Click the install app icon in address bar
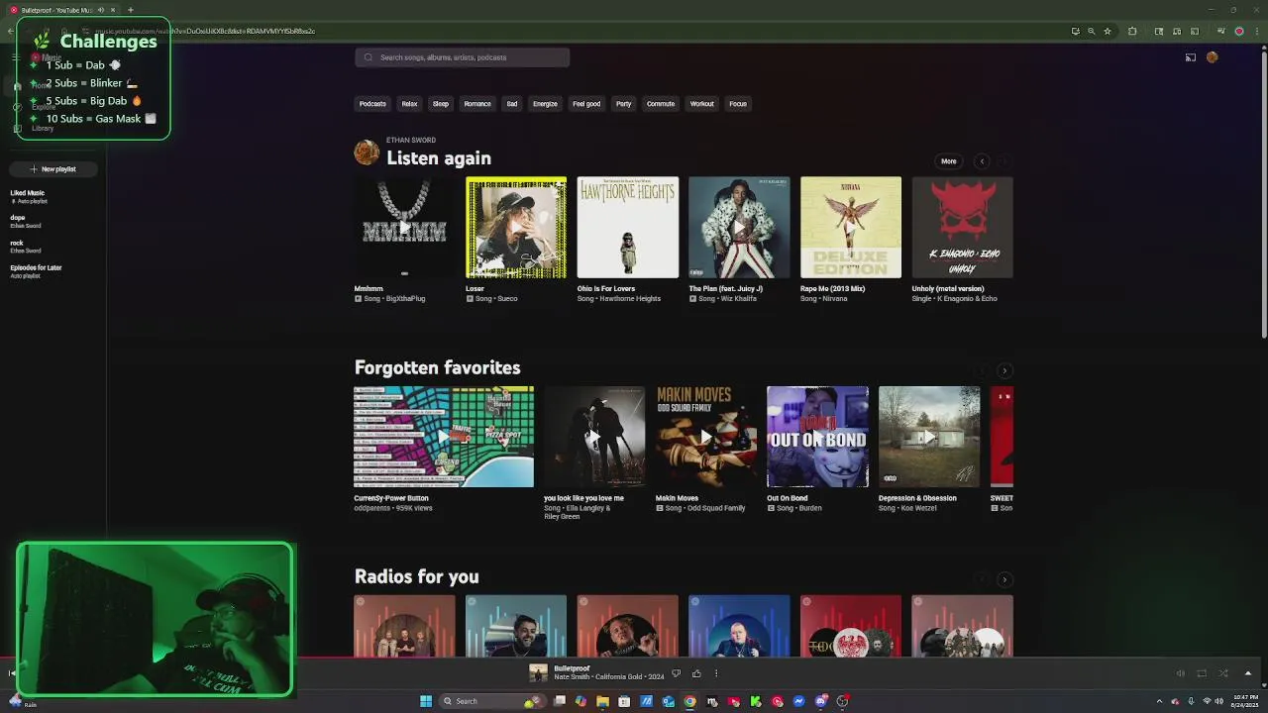This screenshot has height=713, width=1268. (x=1076, y=31)
